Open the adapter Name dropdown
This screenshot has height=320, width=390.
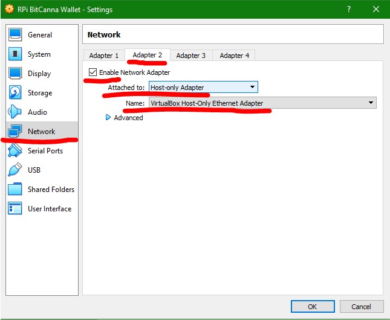pos(262,103)
